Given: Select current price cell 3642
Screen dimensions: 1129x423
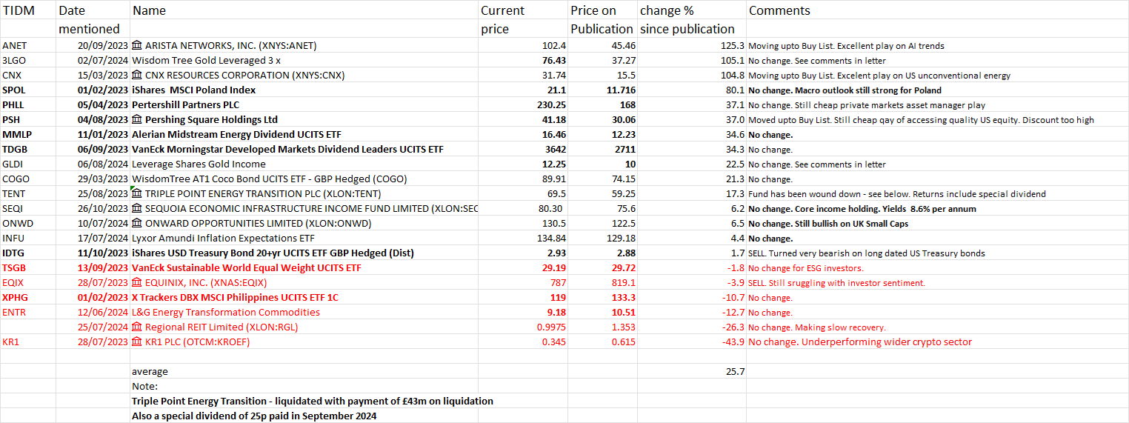Looking at the screenshot, I should pyautogui.click(x=523, y=150).
